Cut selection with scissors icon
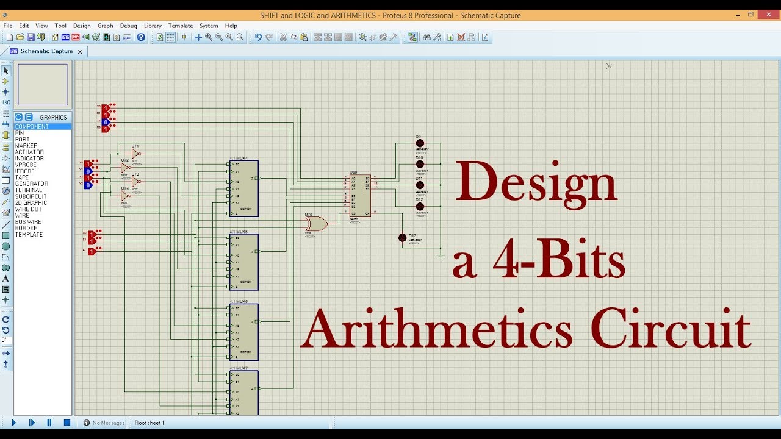Image resolution: width=781 pixels, height=439 pixels. [x=283, y=37]
